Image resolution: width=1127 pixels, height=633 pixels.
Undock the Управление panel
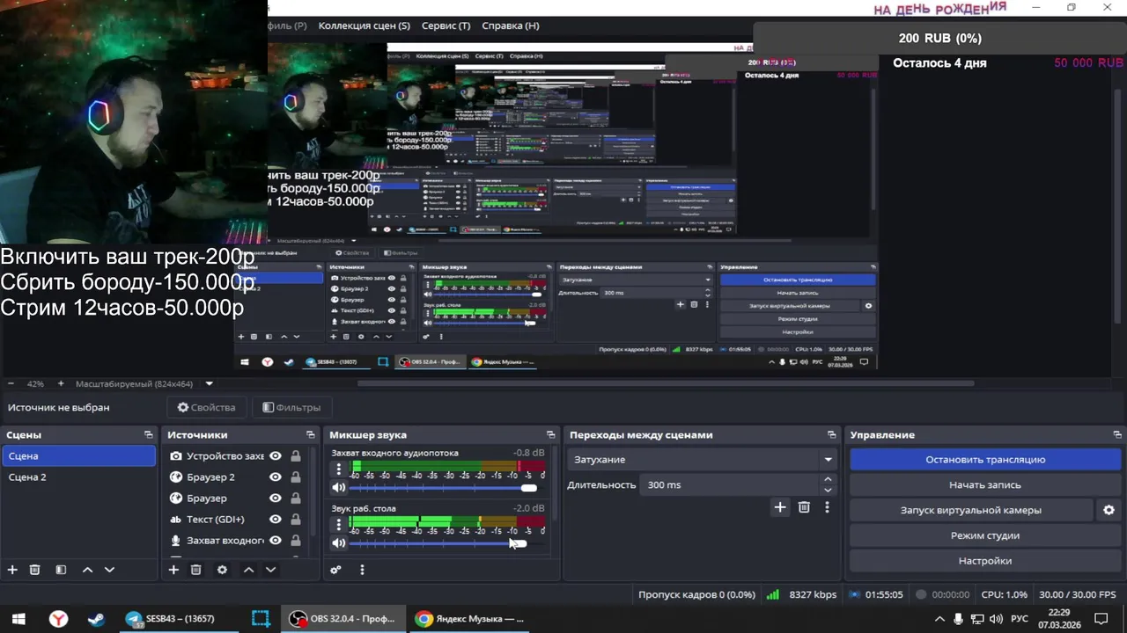(x=1117, y=435)
